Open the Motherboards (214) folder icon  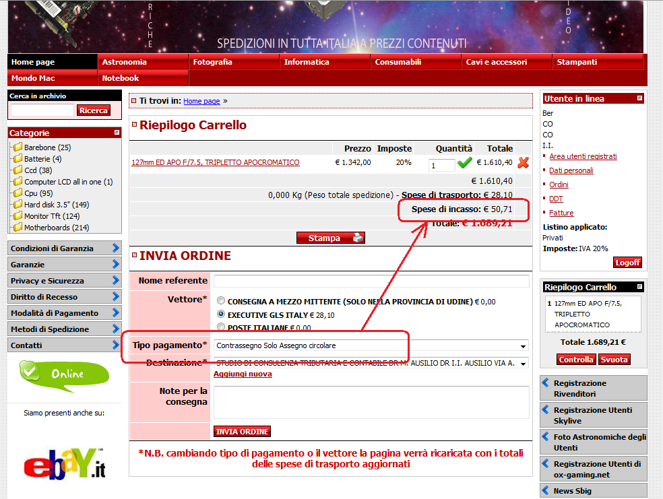pyautogui.click(x=18, y=227)
